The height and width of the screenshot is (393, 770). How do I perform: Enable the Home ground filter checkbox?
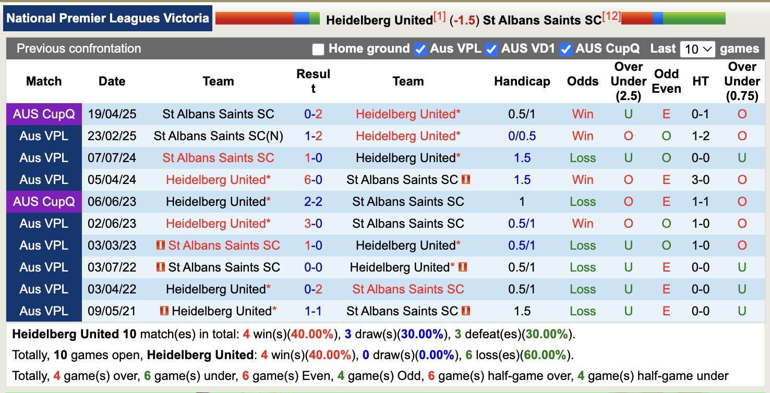(319, 48)
